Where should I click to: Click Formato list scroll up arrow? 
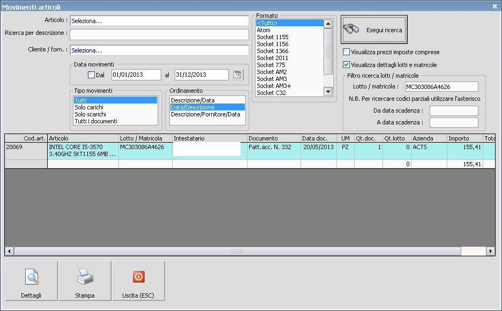point(328,24)
